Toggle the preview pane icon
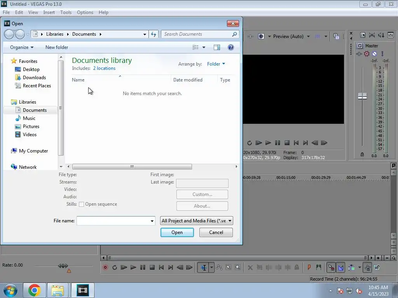This screenshot has height=298, width=398. 217,47
